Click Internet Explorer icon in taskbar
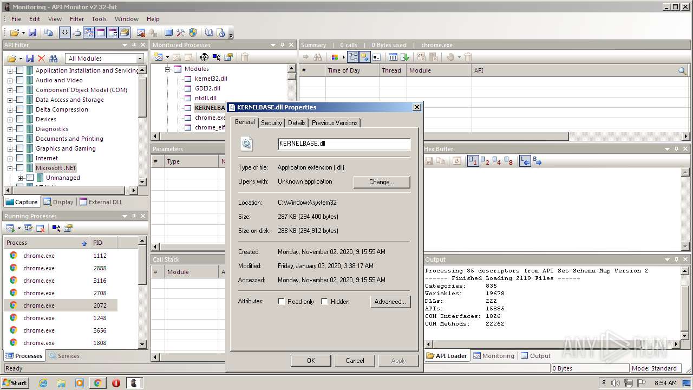Screen dimensions: 693x390 [43, 383]
